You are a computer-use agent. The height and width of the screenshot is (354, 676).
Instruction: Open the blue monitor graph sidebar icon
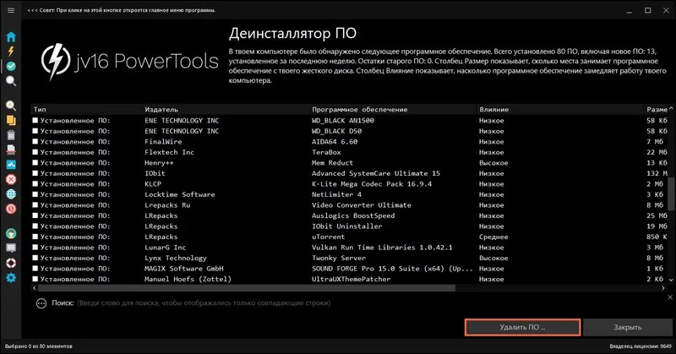pos(11,165)
